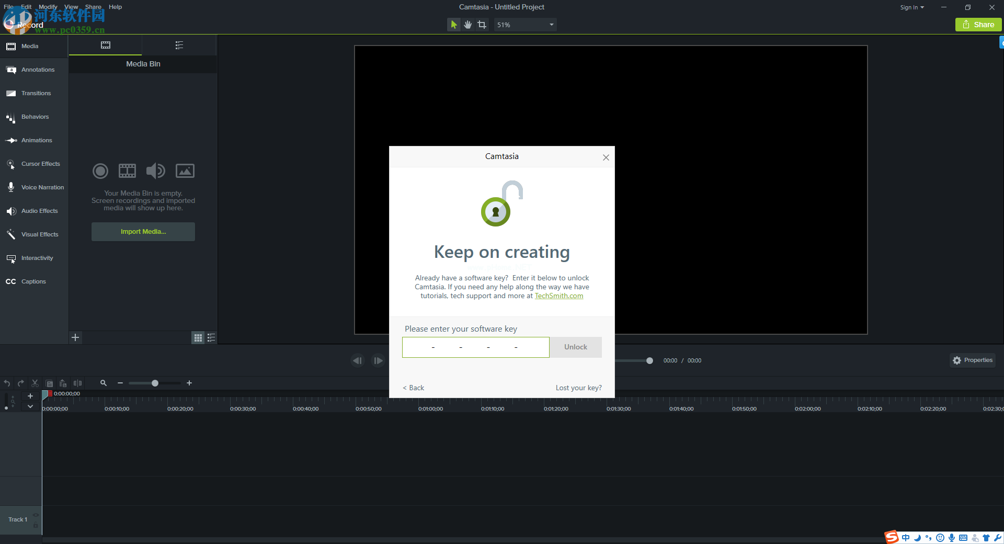Open the Cursor Effects panel
This screenshot has width=1004, height=544.
[34, 164]
